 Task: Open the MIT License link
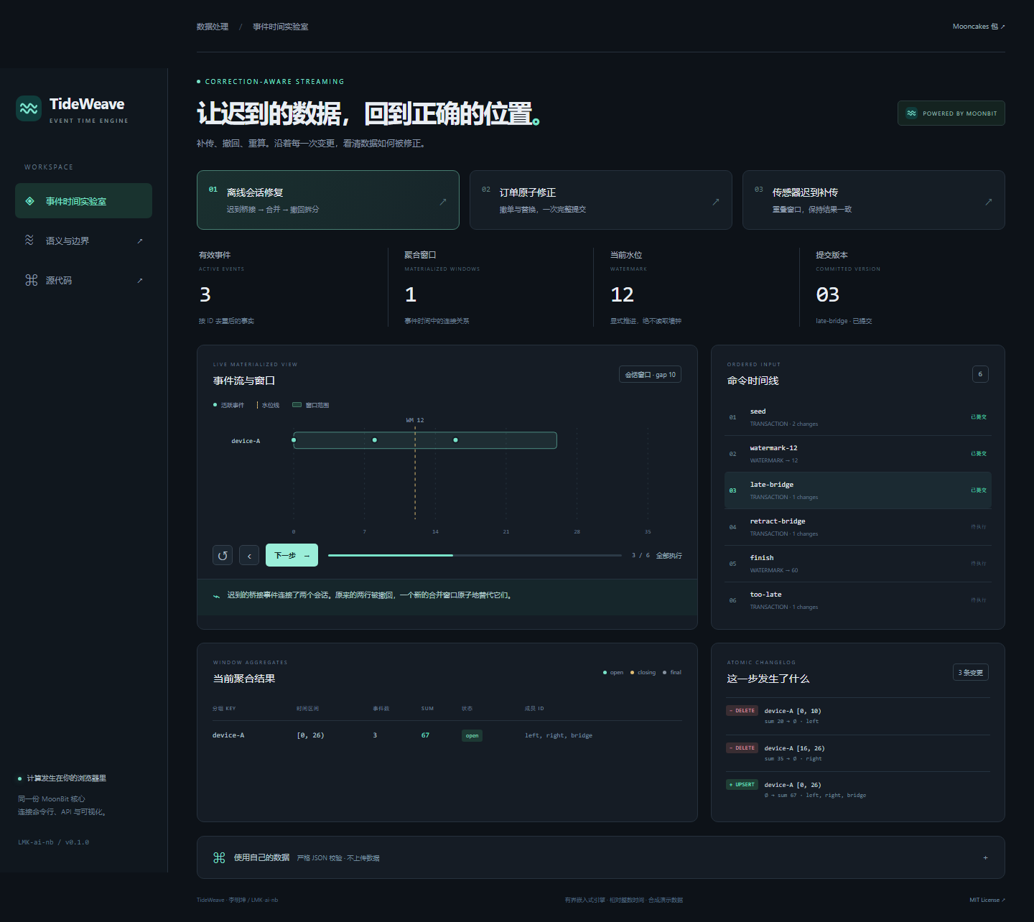pyautogui.click(x=987, y=900)
